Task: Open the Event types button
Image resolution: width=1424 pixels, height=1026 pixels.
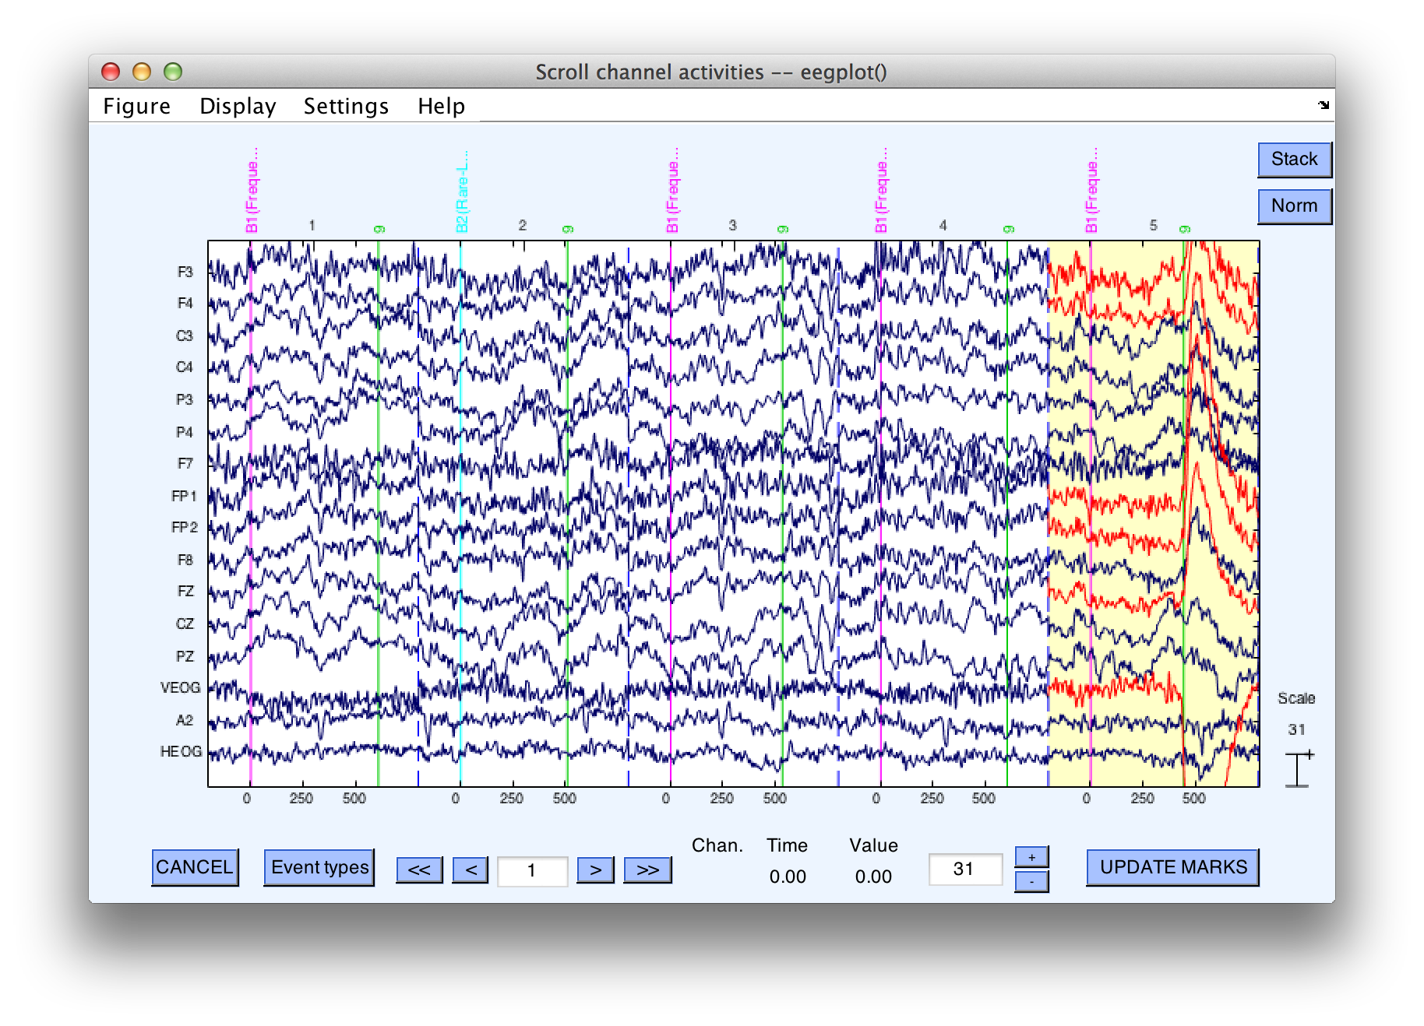Action: point(319,867)
